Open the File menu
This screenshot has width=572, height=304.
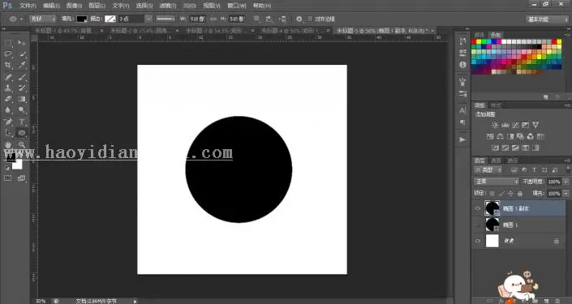[28, 6]
